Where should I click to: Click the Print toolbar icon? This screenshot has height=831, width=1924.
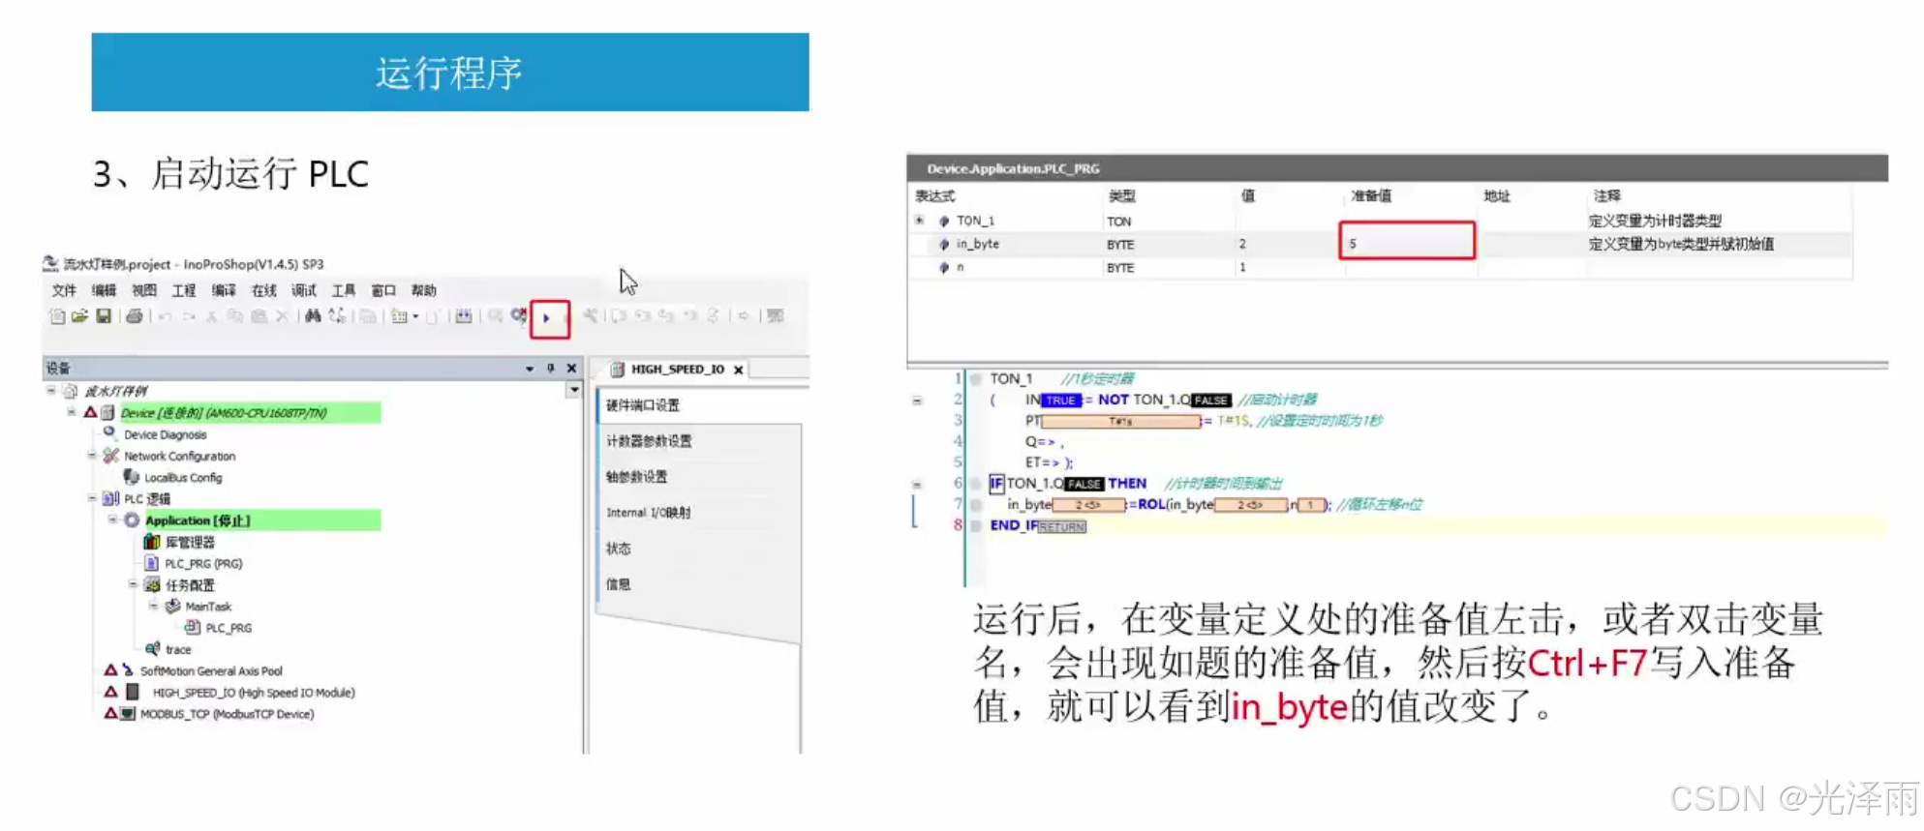[x=135, y=316]
